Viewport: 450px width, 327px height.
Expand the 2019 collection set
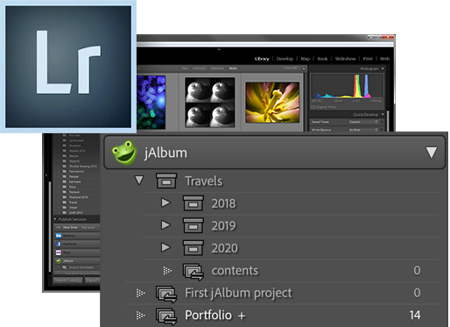(165, 224)
